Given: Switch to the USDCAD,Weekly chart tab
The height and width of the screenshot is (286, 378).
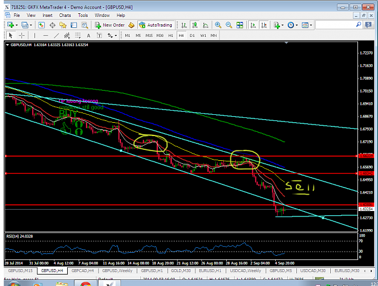Looking at the screenshot, I should click(246, 270).
